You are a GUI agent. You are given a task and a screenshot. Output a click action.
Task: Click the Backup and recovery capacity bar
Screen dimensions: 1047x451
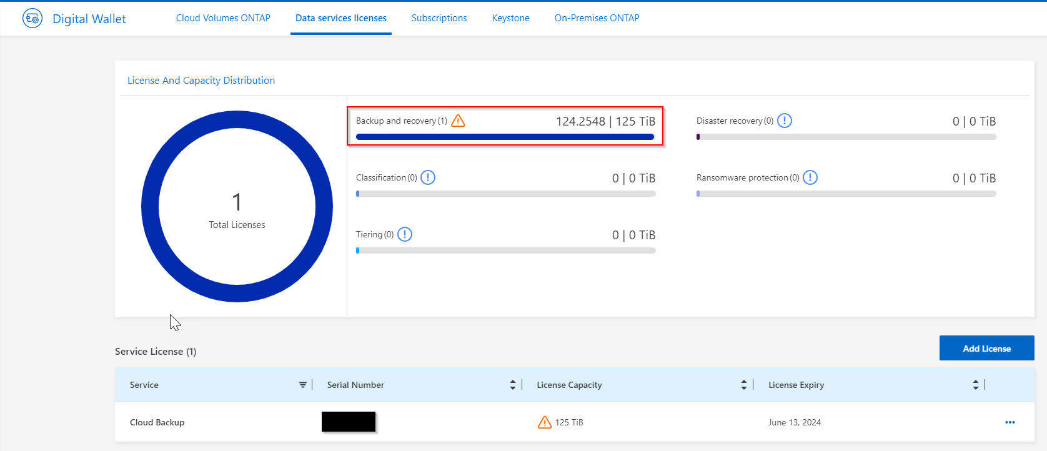[x=505, y=137]
